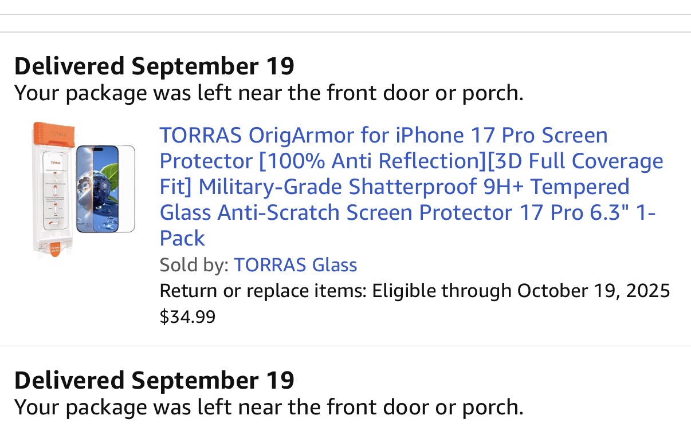
Task: Click "[100% Anti Reflection]" in the product title
Action: (x=372, y=161)
